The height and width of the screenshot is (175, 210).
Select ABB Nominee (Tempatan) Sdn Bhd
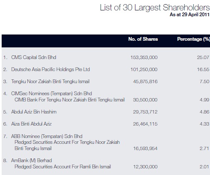(x=47, y=136)
